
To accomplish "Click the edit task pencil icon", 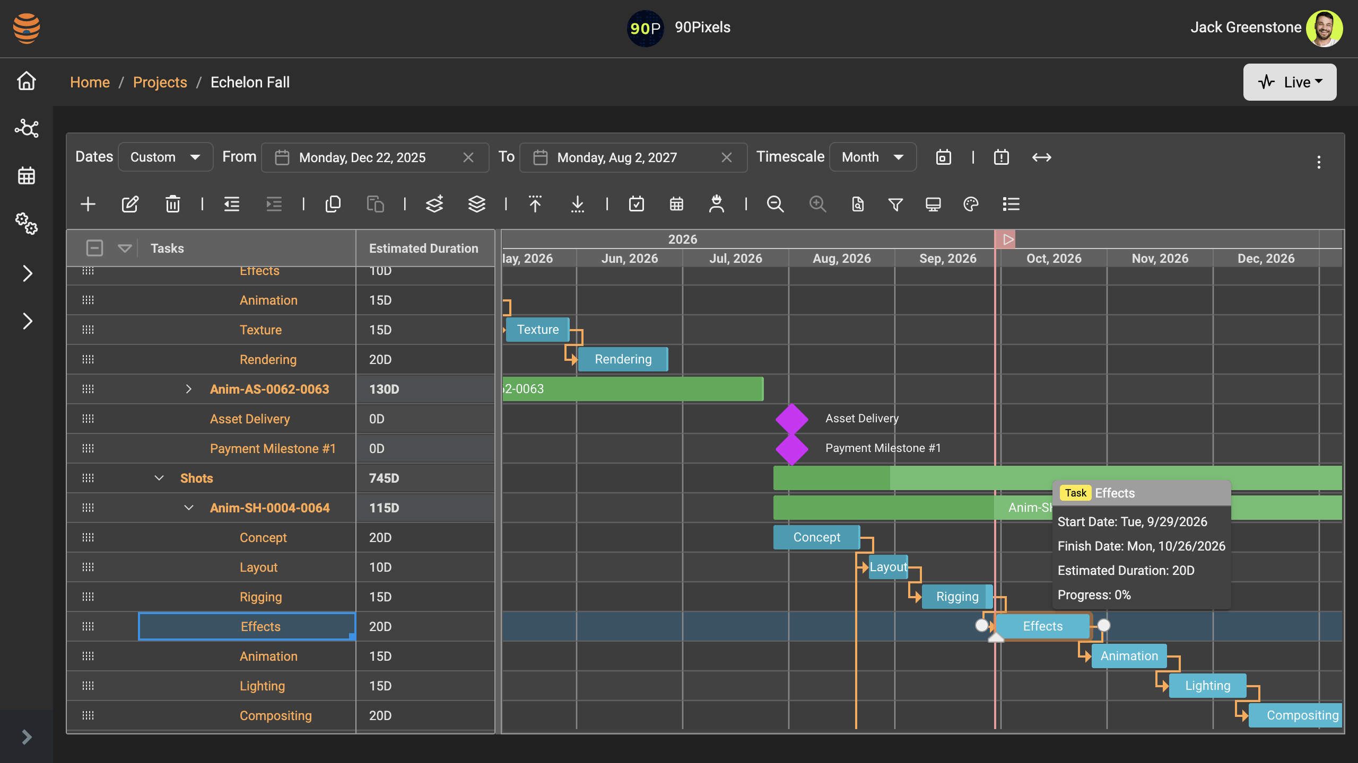I will (x=130, y=204).
